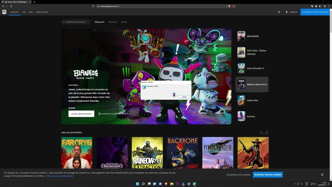Screen dimensions: 332x187
Task: Click Télécharger le lanceur Epic Games button
Action: tap(315, 12)
